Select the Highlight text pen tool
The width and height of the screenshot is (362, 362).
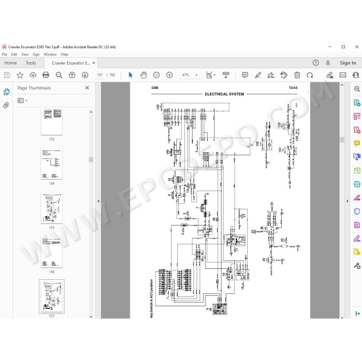point(258,75)
